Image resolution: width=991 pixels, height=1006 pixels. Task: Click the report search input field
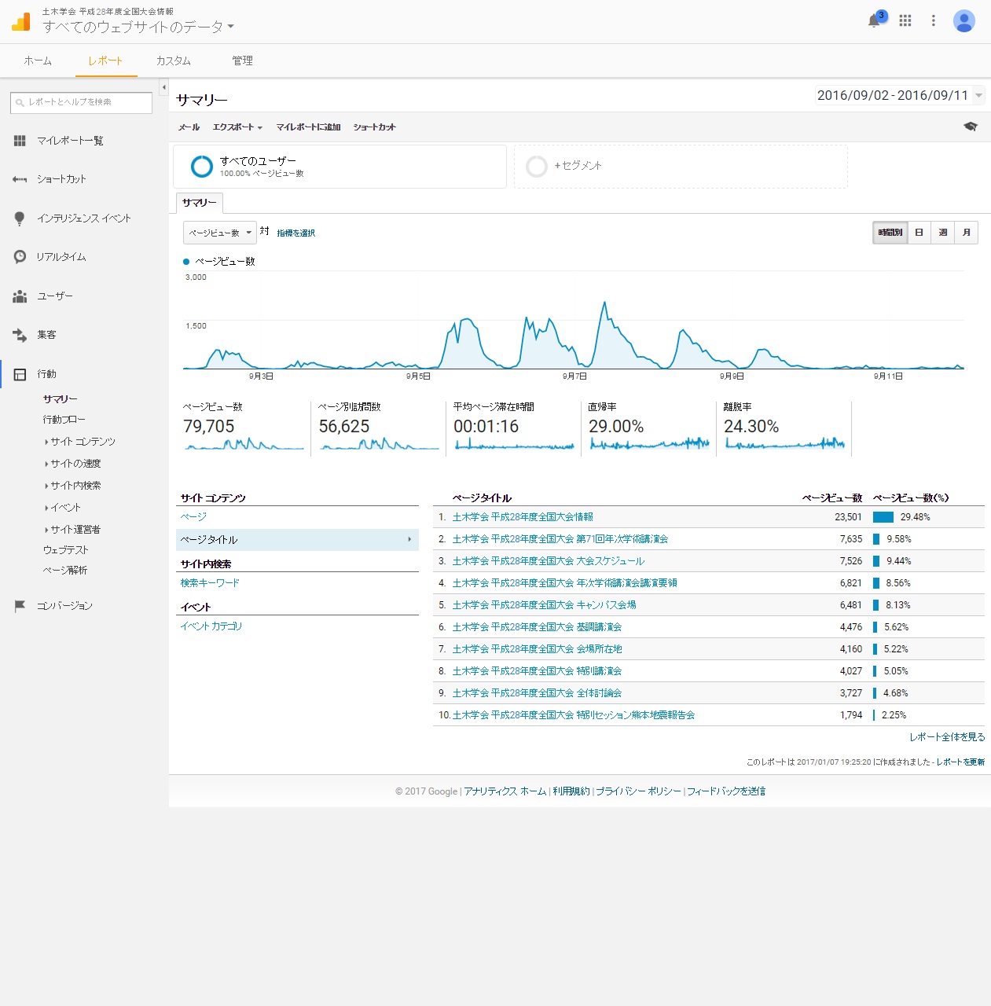[x=82, y=102]
